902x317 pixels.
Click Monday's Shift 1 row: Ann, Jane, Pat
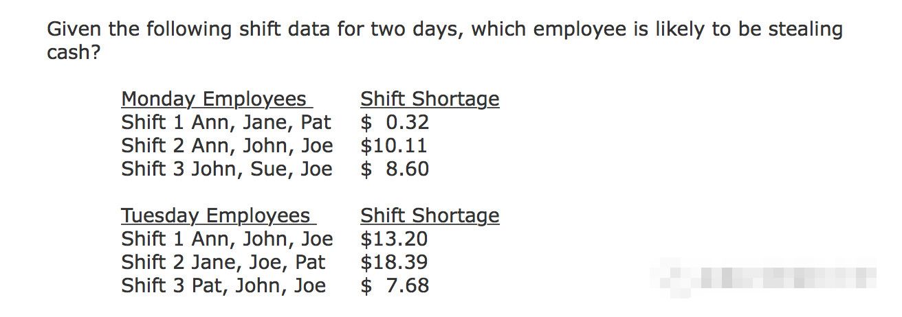[226, 123]
